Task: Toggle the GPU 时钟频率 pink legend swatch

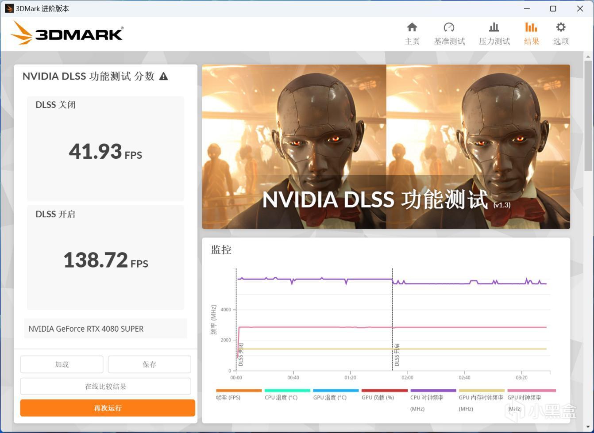Action: [x=532, y=391]
